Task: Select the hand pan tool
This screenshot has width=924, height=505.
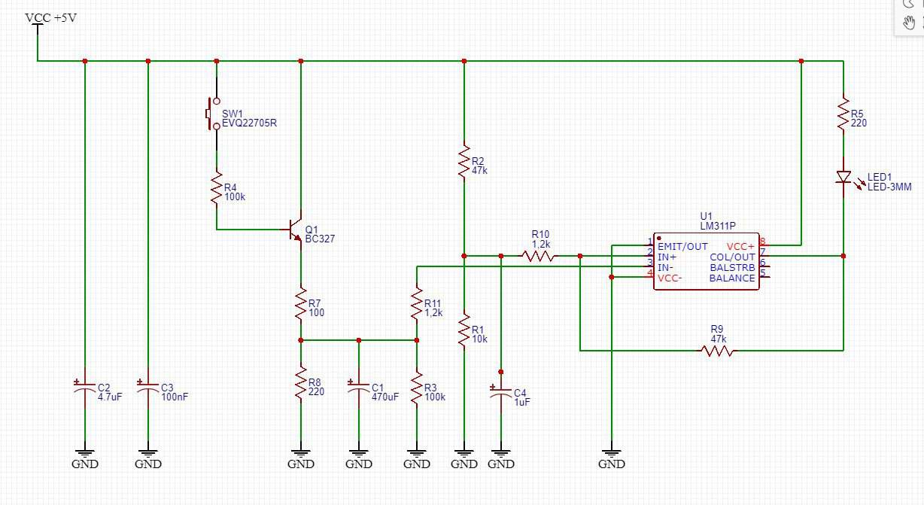Action: pos(908,23)
